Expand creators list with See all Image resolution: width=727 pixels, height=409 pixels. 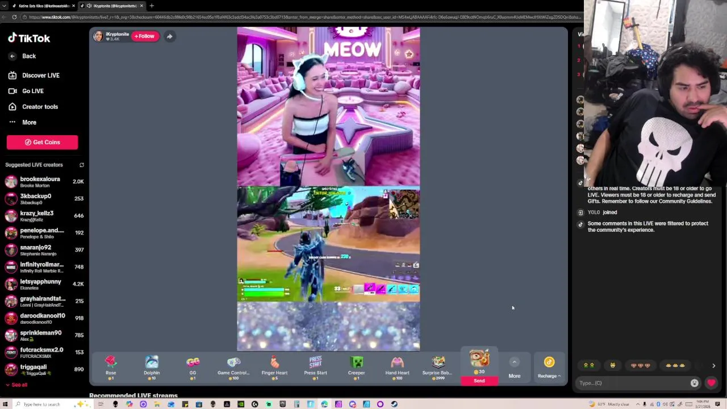pos(16,385)
